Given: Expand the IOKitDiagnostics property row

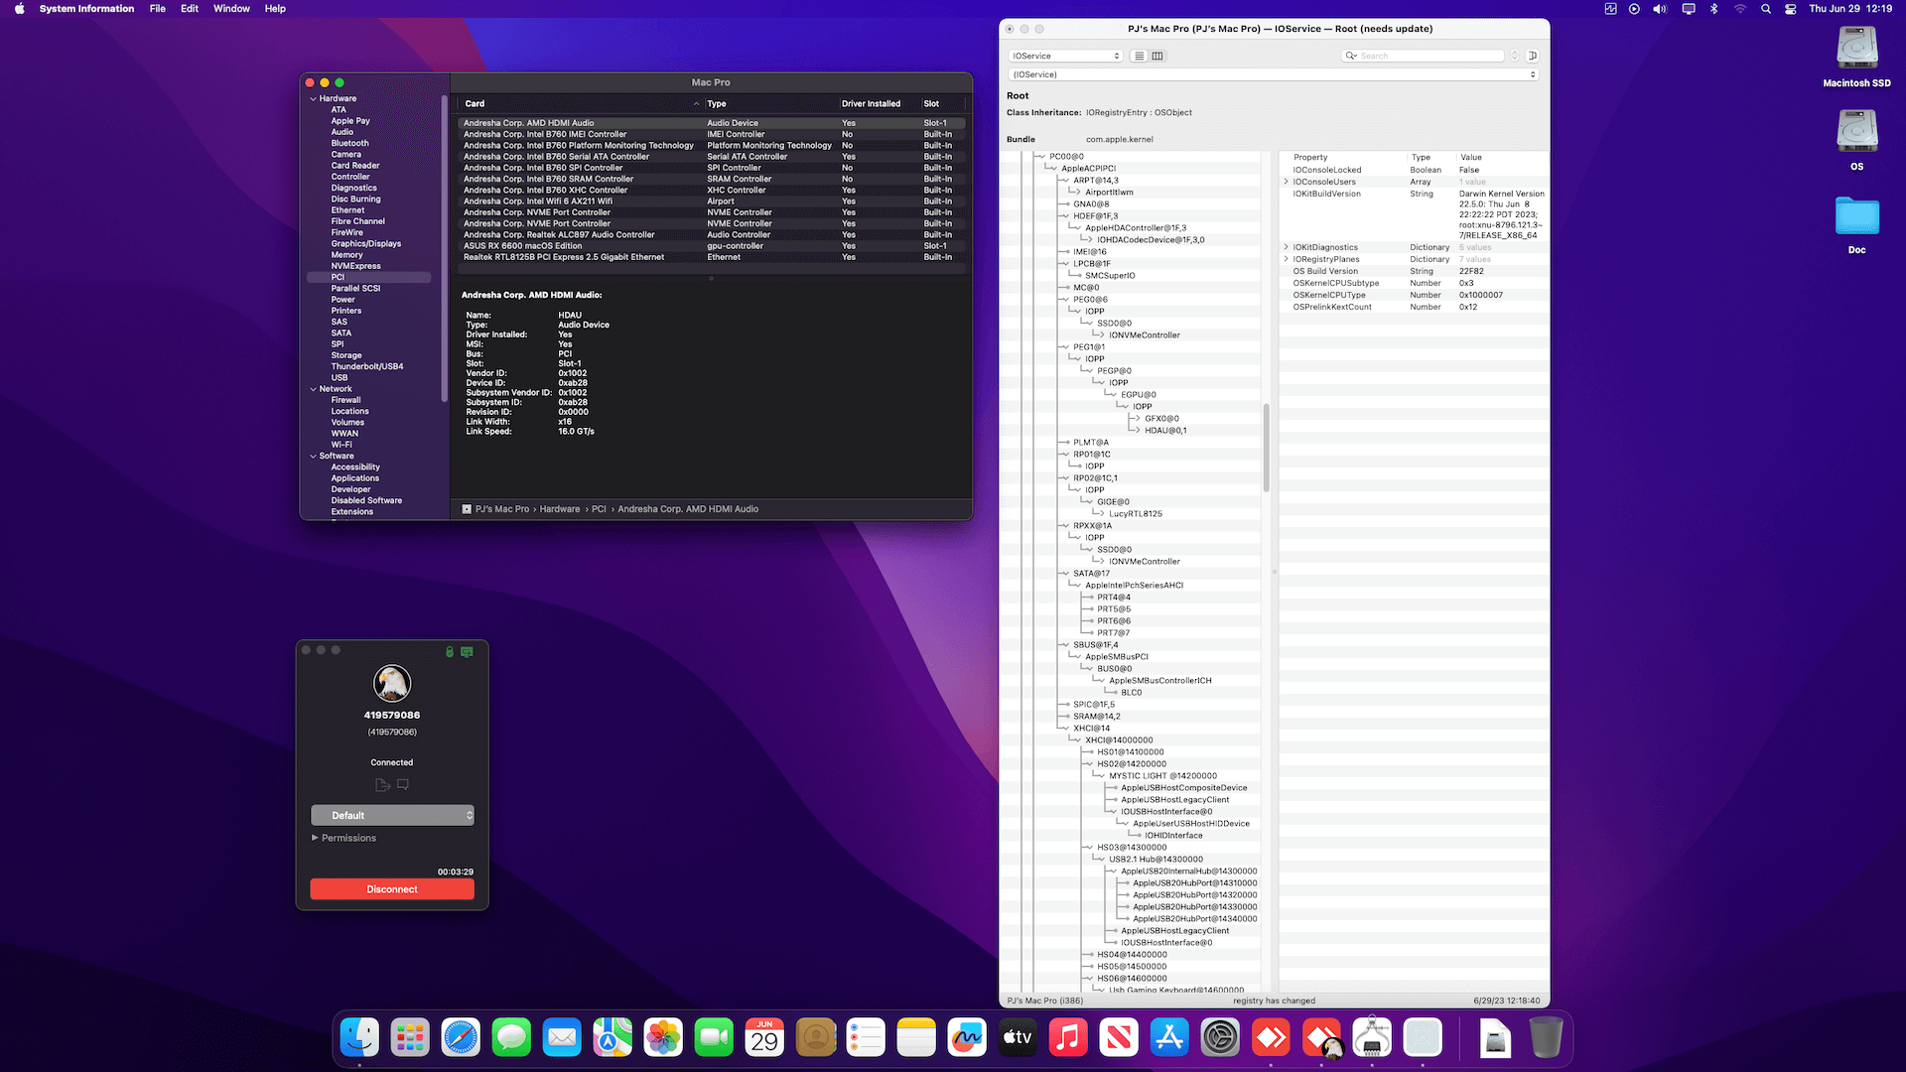Looking at the screenshot, I should click(x=1287, y=247).
